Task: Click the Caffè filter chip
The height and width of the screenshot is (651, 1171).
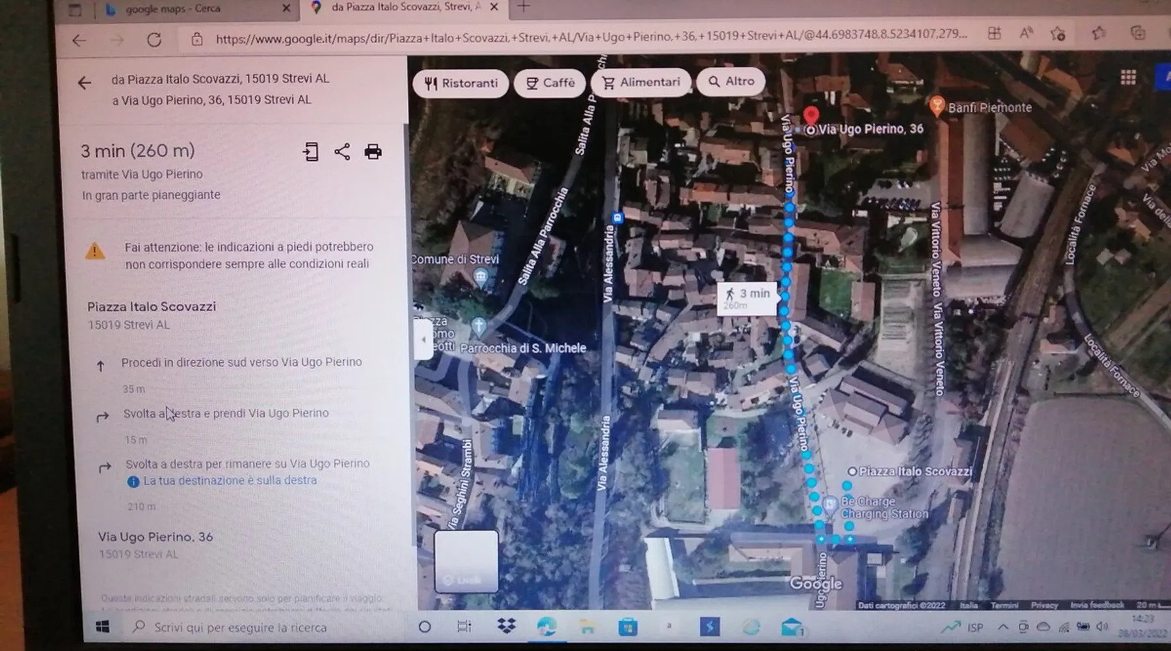Action: click(x=550, y=83)
